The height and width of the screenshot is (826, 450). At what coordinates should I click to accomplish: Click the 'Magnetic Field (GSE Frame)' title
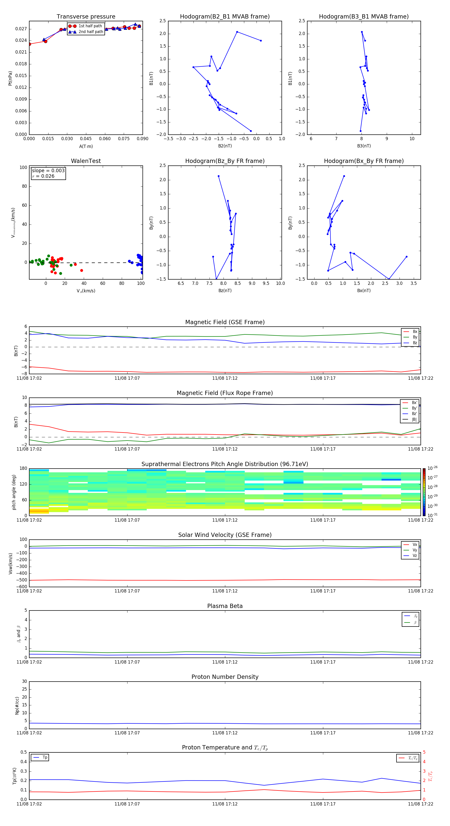point(225,322)
